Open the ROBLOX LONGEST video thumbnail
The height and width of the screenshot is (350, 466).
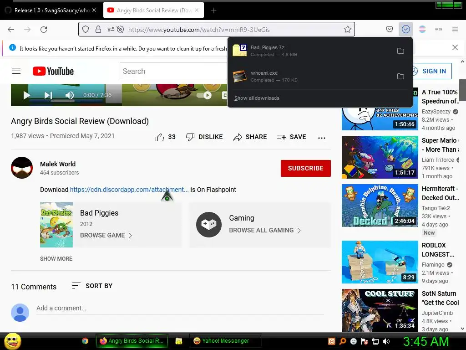pos(380,262)
